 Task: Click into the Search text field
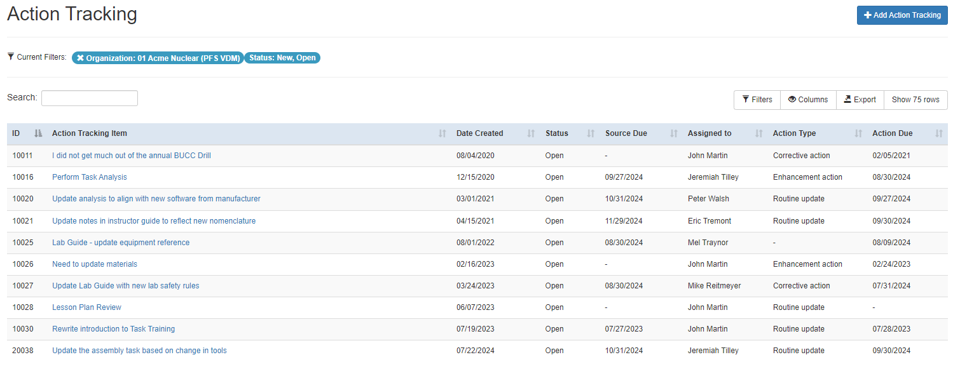90,98
